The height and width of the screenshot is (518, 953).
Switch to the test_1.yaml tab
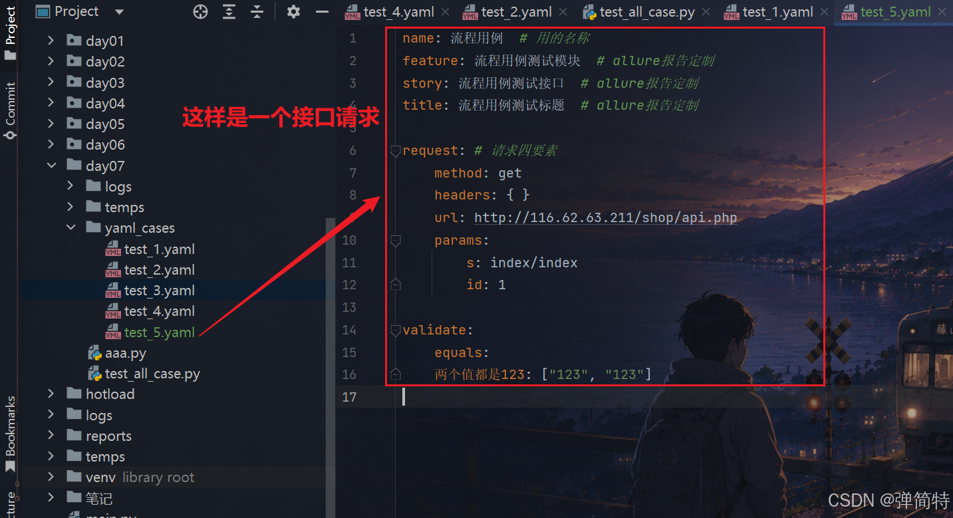(776, 12)
